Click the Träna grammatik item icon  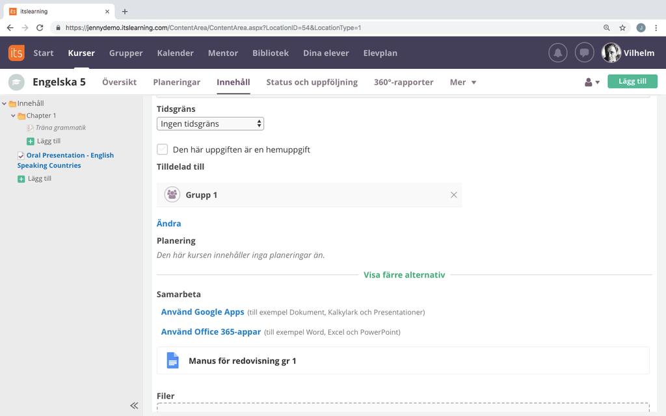30,128
